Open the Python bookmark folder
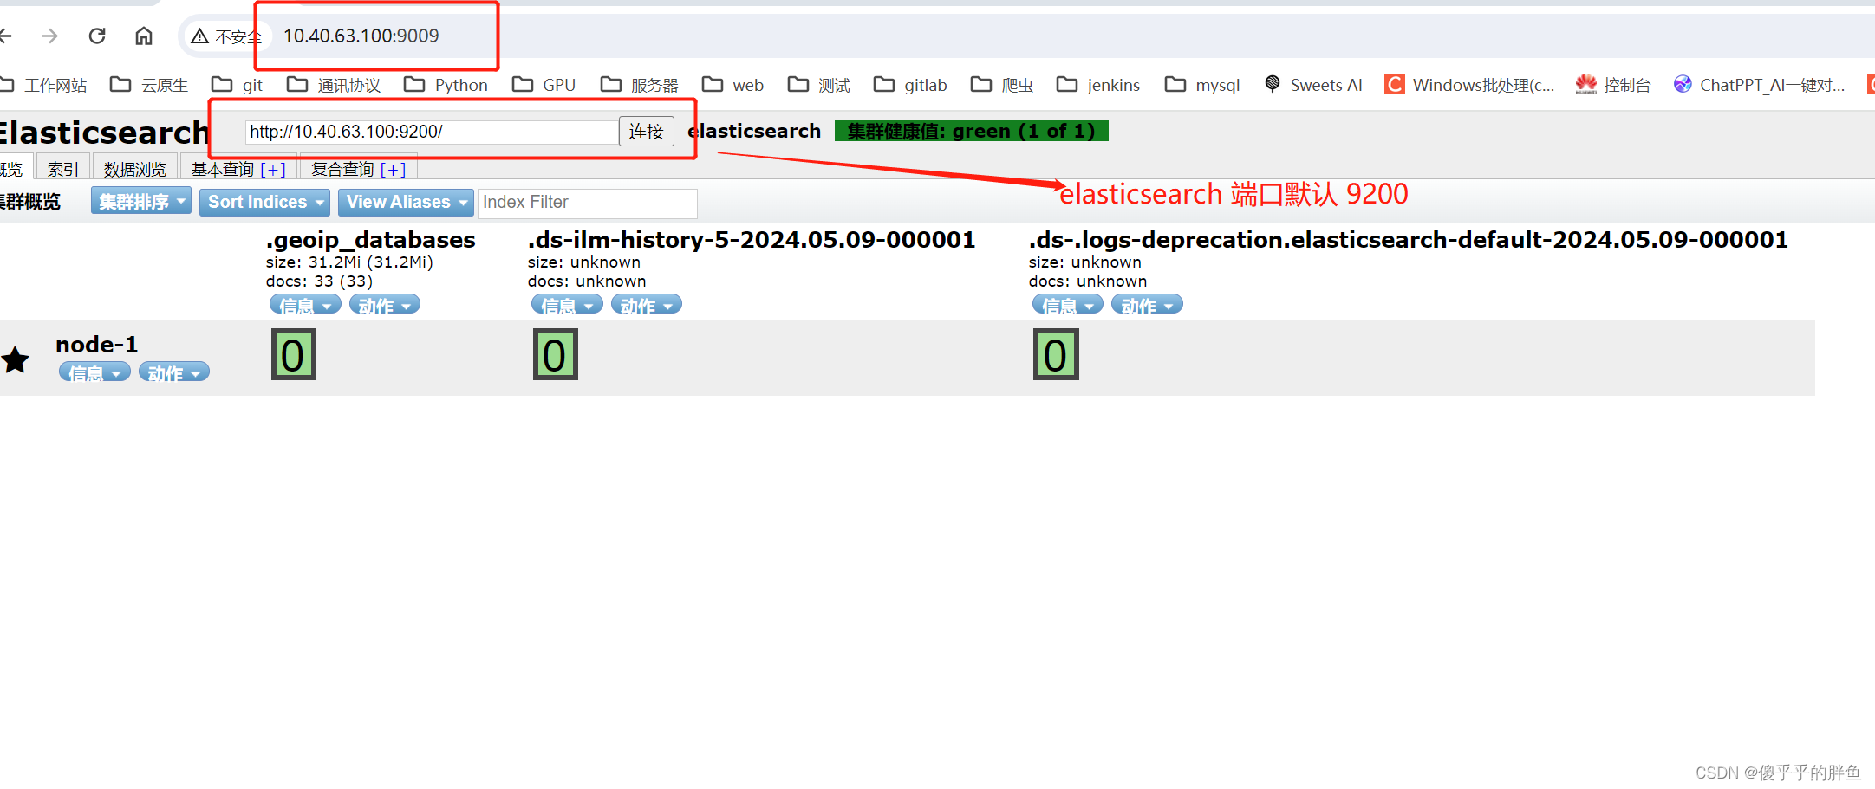 click(x=446, y=85)
